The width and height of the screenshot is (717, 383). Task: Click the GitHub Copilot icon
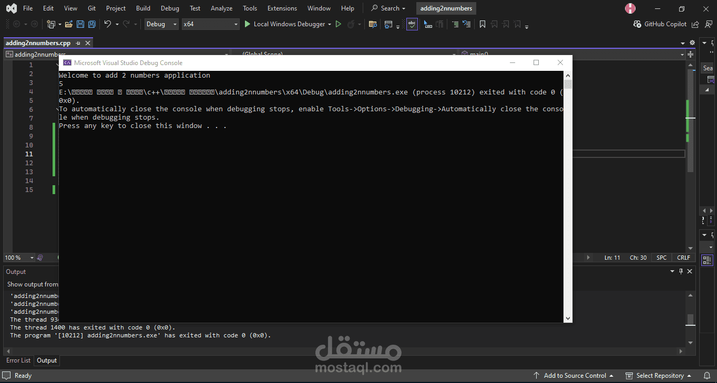[x=638, y=24]
